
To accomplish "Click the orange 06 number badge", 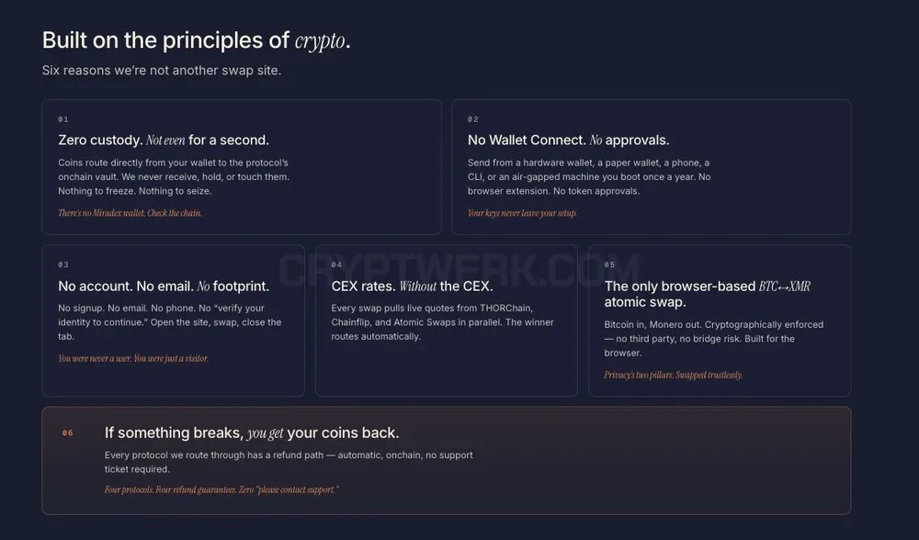I will coord(67,433).
